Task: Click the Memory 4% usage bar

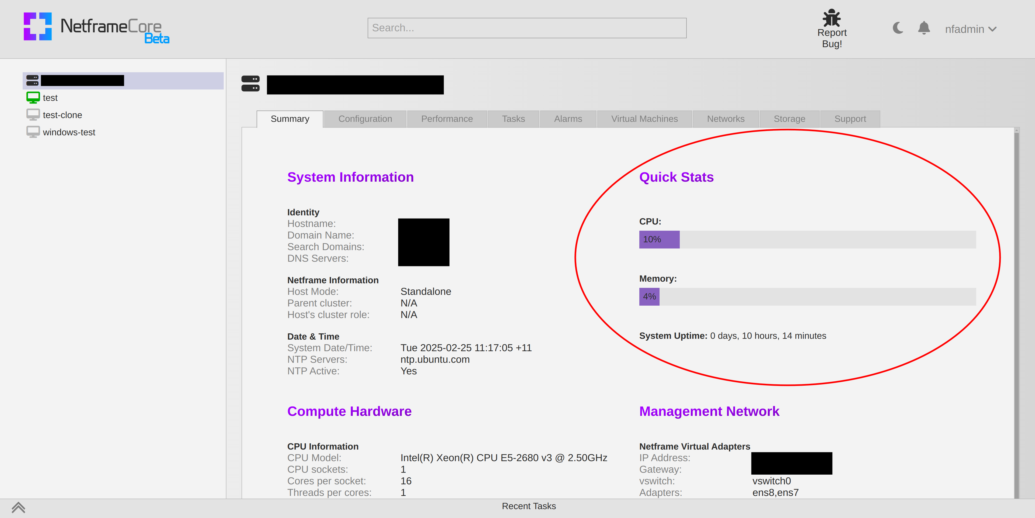Action: [807, 296]
